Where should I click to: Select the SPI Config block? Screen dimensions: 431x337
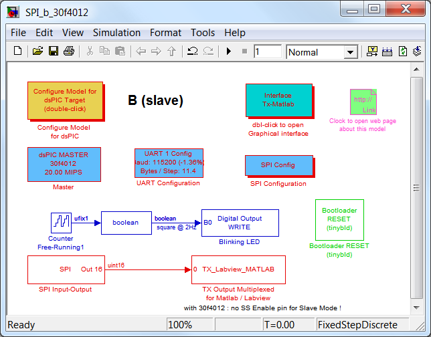tap(278, 165)
